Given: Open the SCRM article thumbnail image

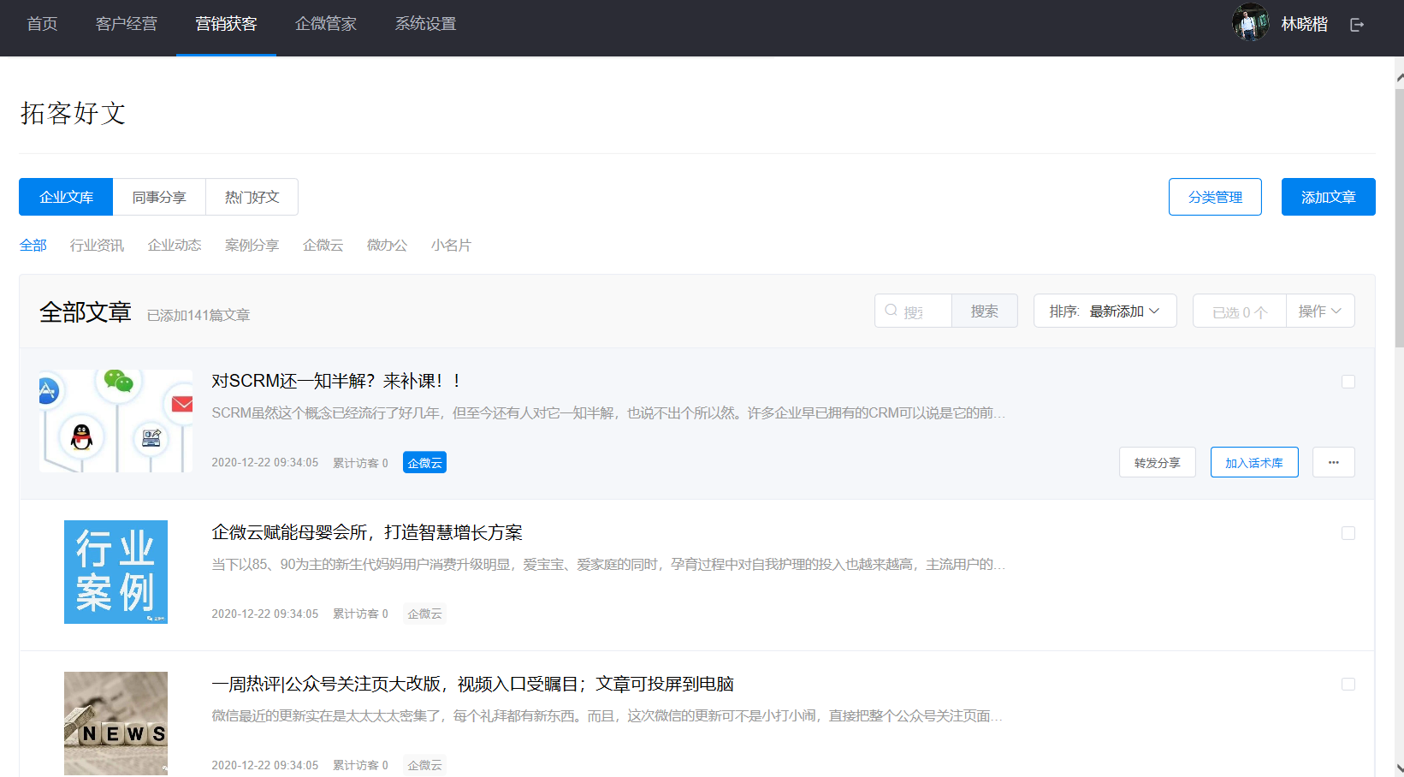Looking at the screenshot, I should coord(116,421).
